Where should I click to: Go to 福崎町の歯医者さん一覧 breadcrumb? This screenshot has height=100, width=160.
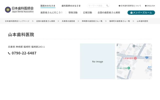[x=119, y=21]
